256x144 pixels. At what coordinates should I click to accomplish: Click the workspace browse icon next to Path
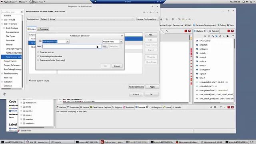[105, 46]
